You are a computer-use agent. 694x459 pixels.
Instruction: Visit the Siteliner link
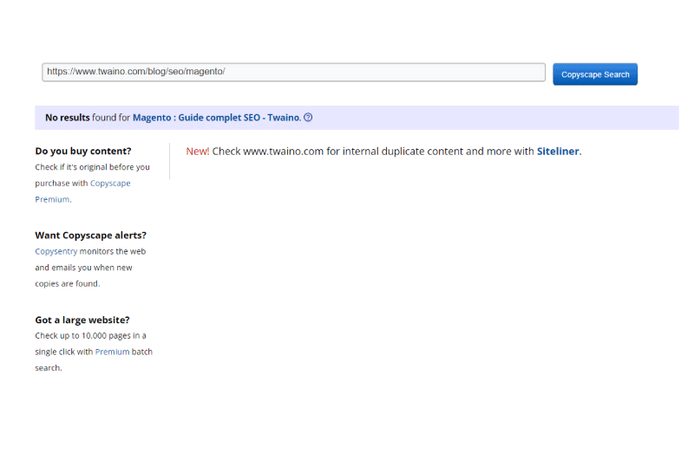(x=558, y=152)
